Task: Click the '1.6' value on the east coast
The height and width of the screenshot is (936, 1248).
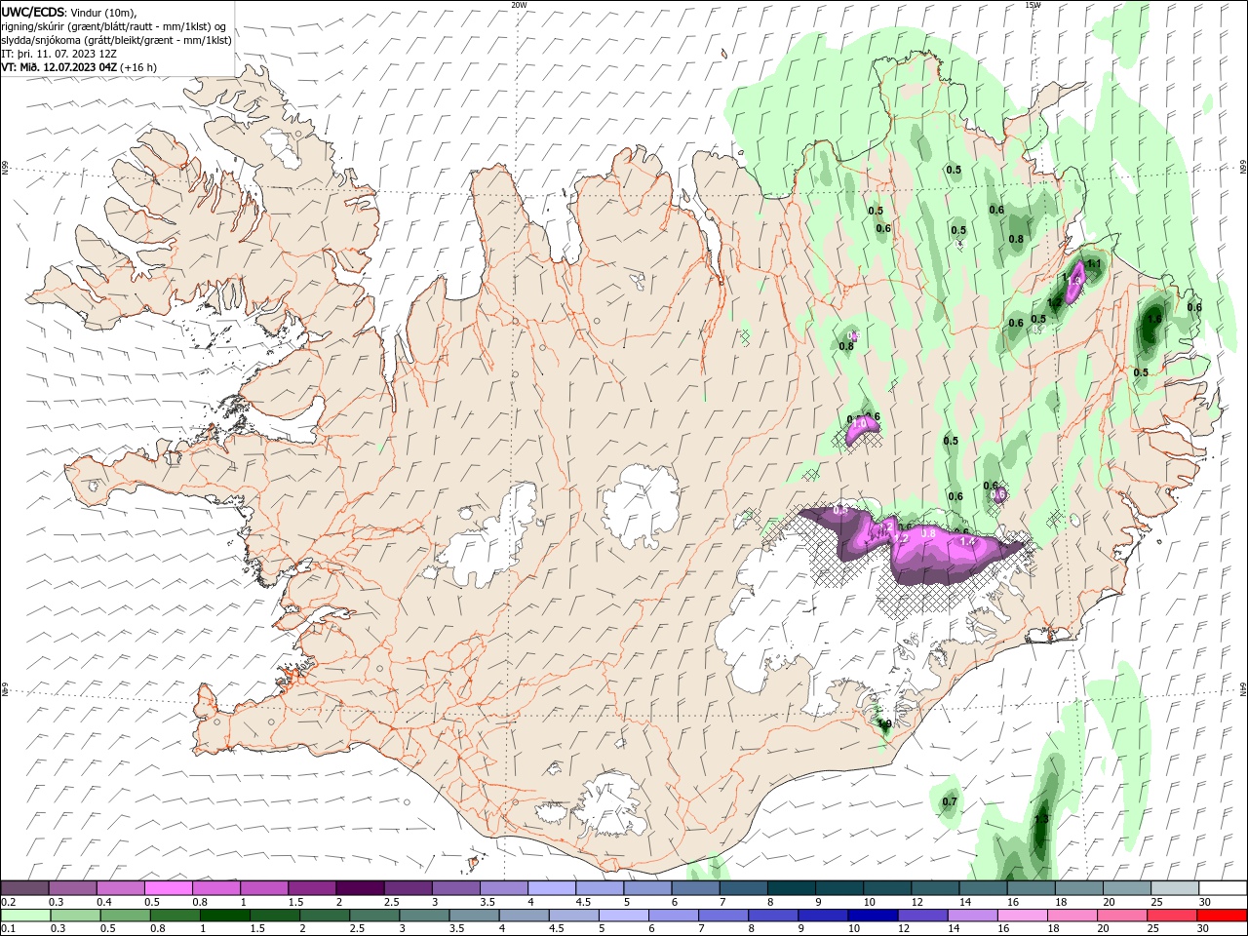Action: point(1154,319)
